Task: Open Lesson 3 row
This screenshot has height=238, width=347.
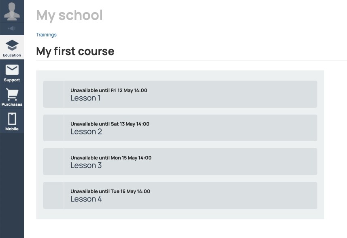Action: (x=180, y=161)
